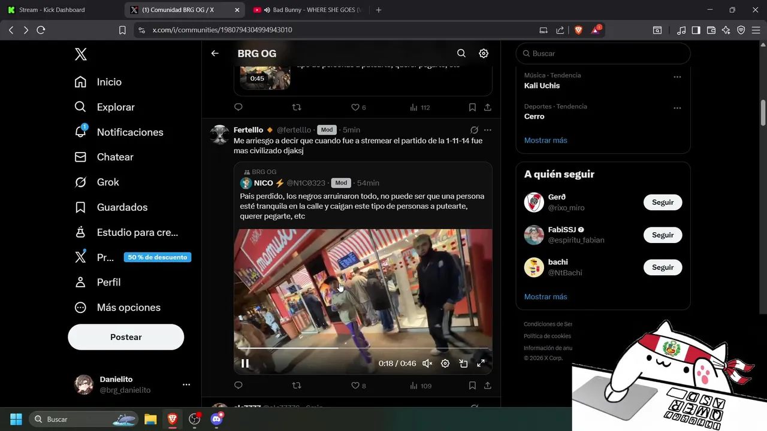Viewport: 767px width, 431px height.
Task: Open the Brave Wallet icon
Action: click(711, 30)
